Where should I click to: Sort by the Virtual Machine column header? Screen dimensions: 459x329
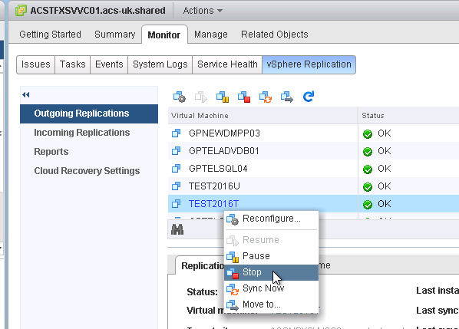pos(263,116)
